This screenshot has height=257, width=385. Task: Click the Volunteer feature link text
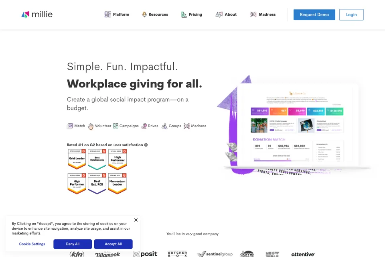pos(103,126)
